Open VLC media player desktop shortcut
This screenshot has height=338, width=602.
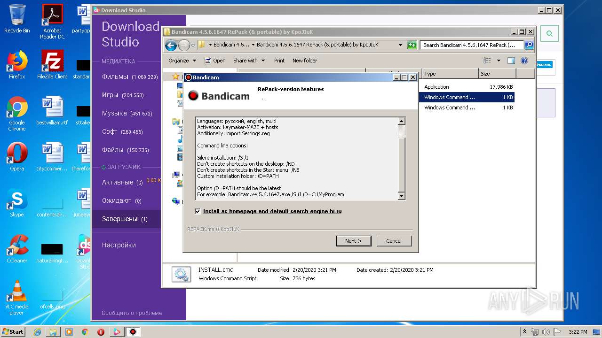click(x=17, y=298)
